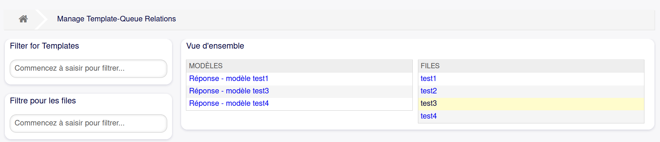Click the breadcrumb chevron separator after home
This screenshot has height=142, width=660.
click(42, 19)
